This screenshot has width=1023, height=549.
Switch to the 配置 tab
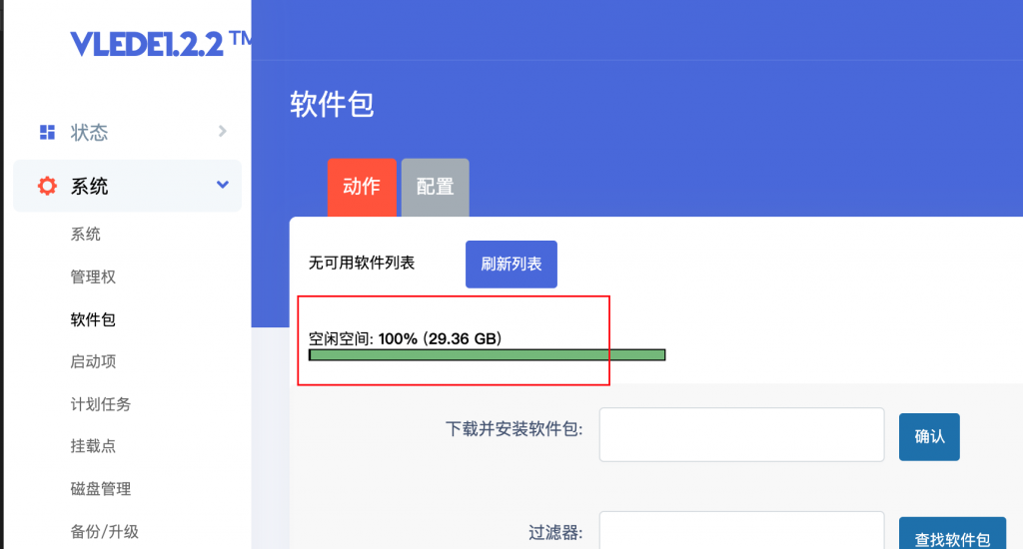coord(435,187)
